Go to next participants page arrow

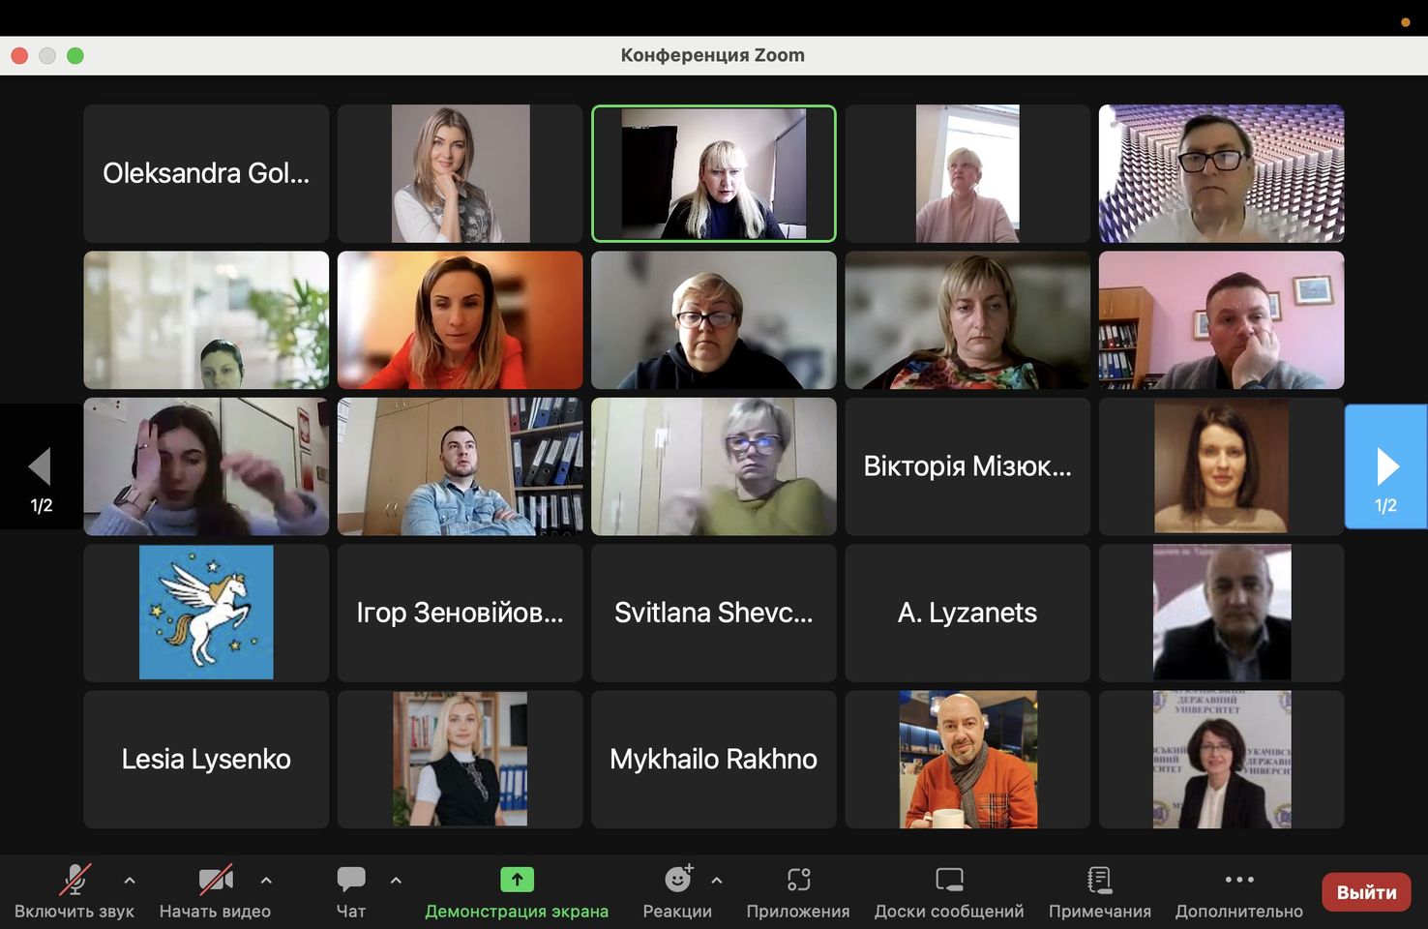[1385, 466]
